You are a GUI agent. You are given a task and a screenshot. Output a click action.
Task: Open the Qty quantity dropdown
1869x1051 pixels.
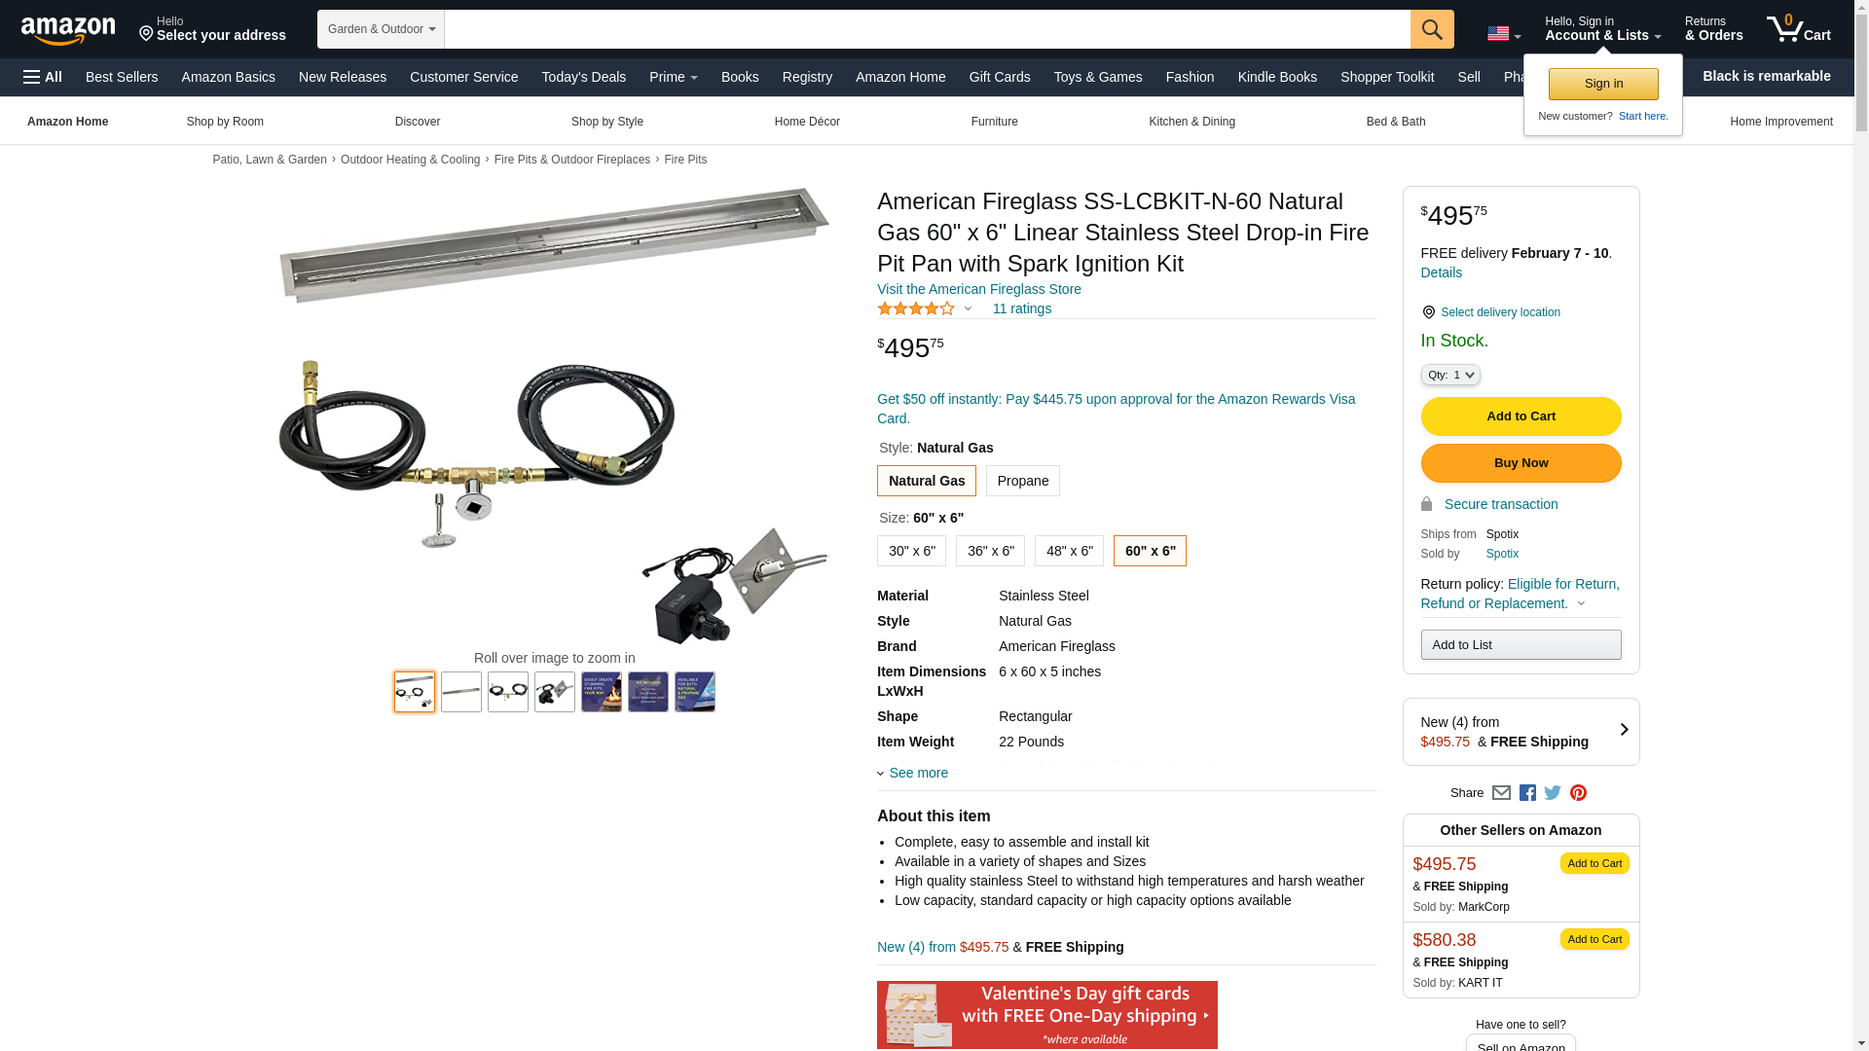click(1449, 375)
